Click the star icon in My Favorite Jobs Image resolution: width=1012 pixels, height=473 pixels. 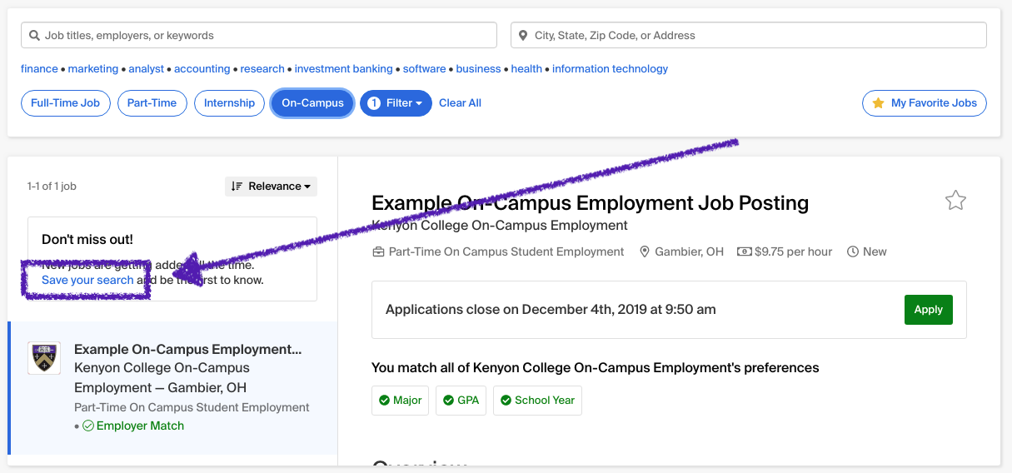tap(878, 103)
